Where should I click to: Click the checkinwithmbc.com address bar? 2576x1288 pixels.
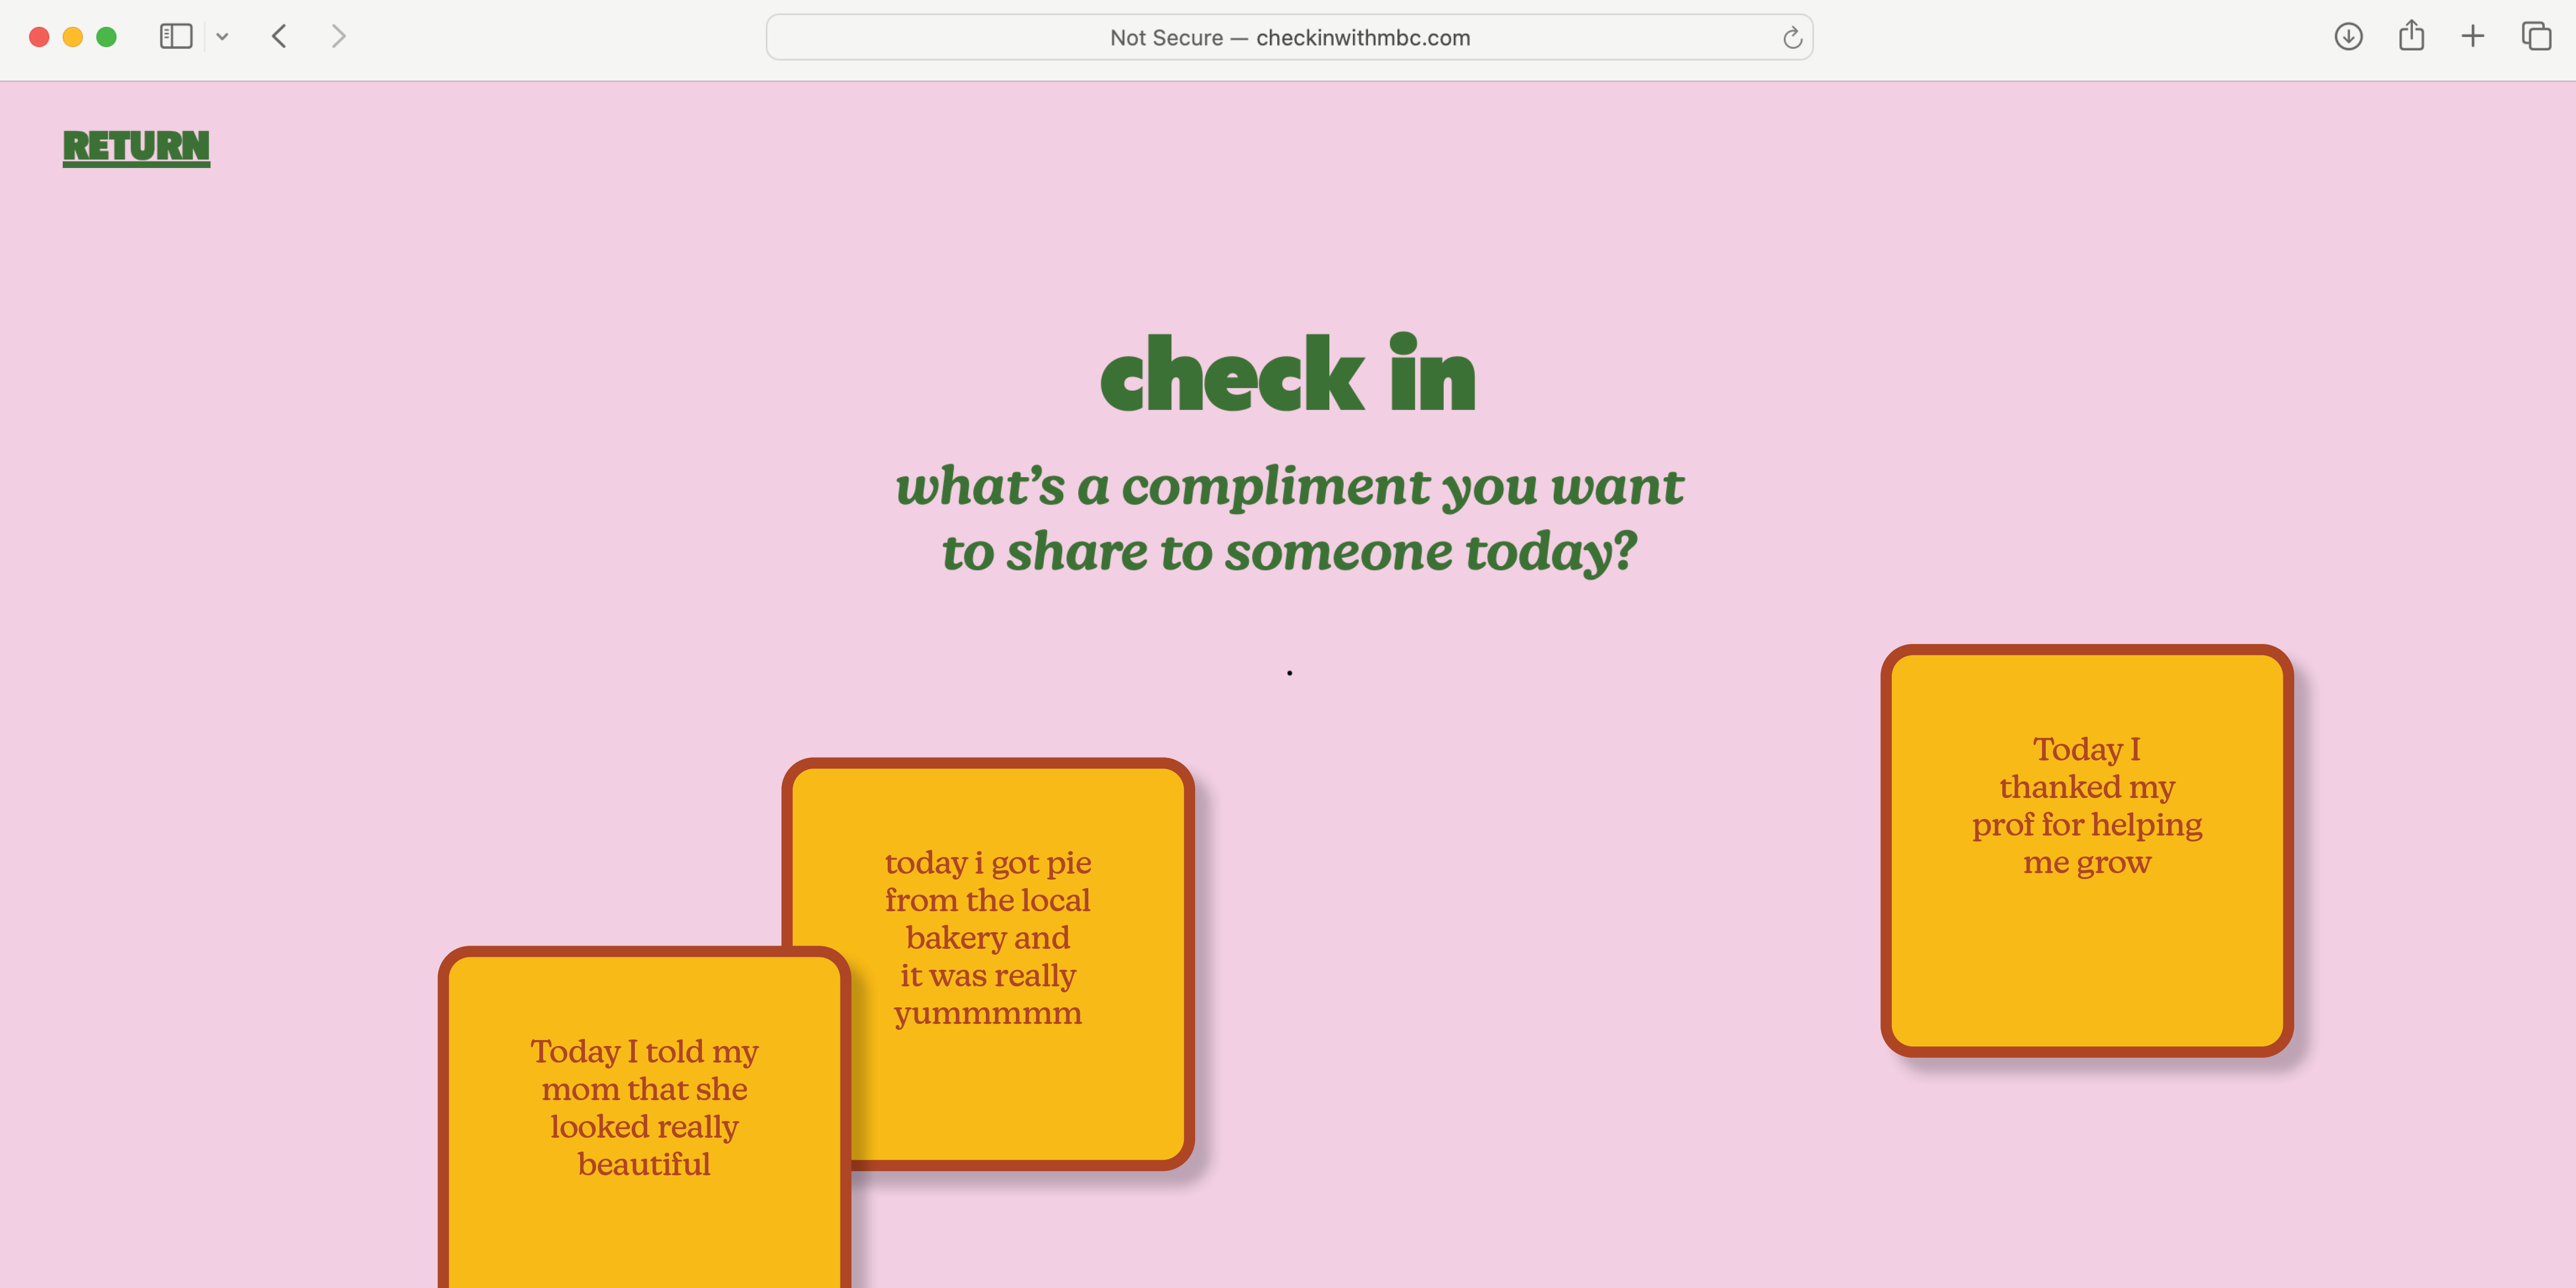[1288, 38]
